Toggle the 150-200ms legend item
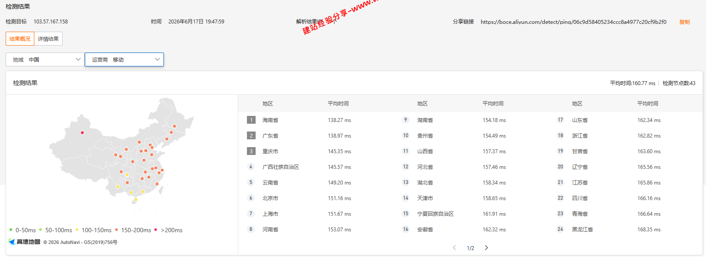706x260 pixels. coord(133,230)
